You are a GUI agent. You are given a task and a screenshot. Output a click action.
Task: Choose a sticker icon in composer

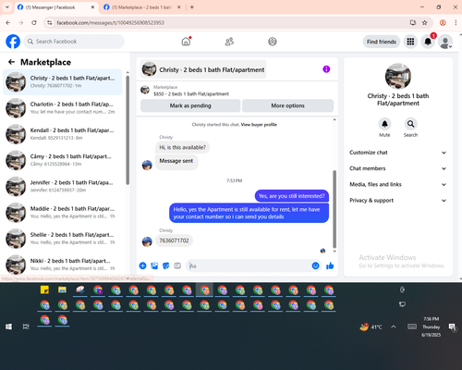click(x=166, y=265)
